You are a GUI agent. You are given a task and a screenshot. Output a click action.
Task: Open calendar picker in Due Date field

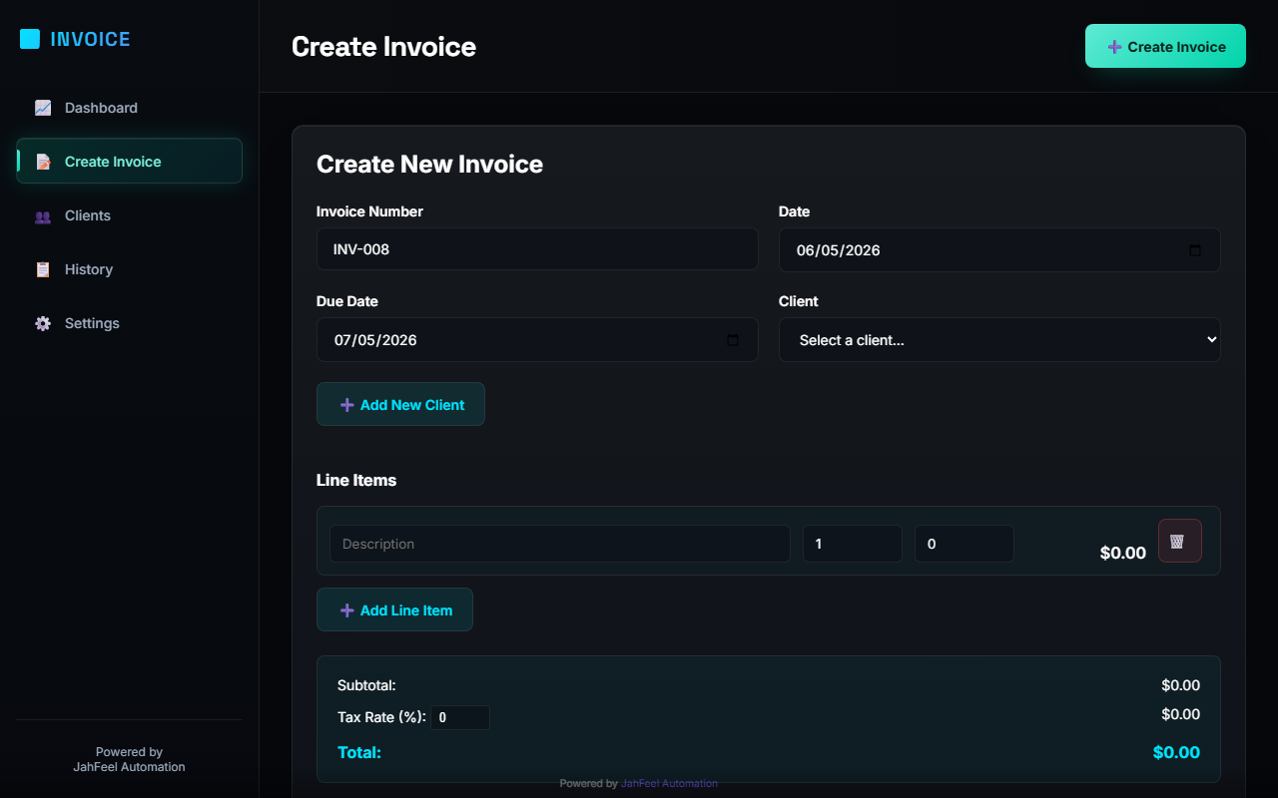pos(733,340)
